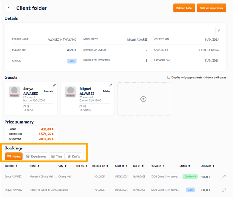The height and width of the screenshot is (197, 233).
Task: Add a new guest with plus icon
Action: pyautogui.click(x=143, y=99)
